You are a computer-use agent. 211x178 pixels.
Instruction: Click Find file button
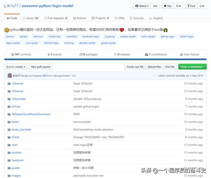point(170,67)
